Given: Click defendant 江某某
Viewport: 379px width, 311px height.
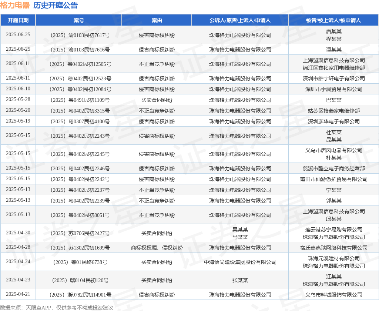Looking at the screenshot, I should (x=333, y=277).
